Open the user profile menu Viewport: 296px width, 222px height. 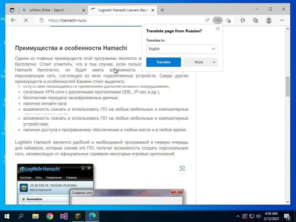[x=269, y=20]
